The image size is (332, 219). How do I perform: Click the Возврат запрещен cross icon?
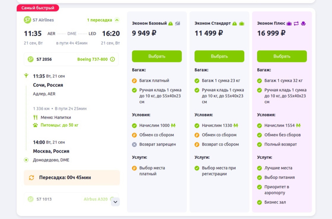[134, 145]
